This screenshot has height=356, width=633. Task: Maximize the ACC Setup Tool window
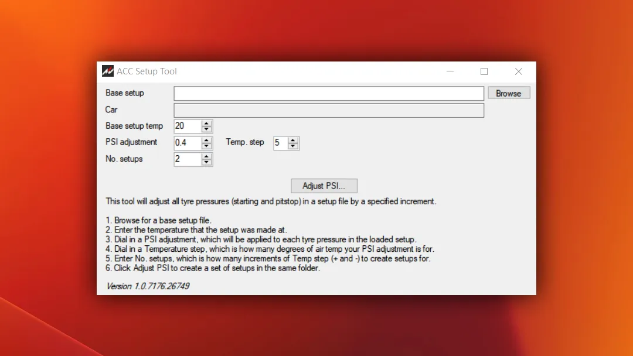click(484, 71)
